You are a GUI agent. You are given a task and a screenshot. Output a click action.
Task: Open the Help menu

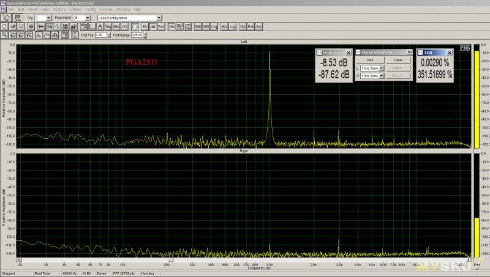click(137, 9)
